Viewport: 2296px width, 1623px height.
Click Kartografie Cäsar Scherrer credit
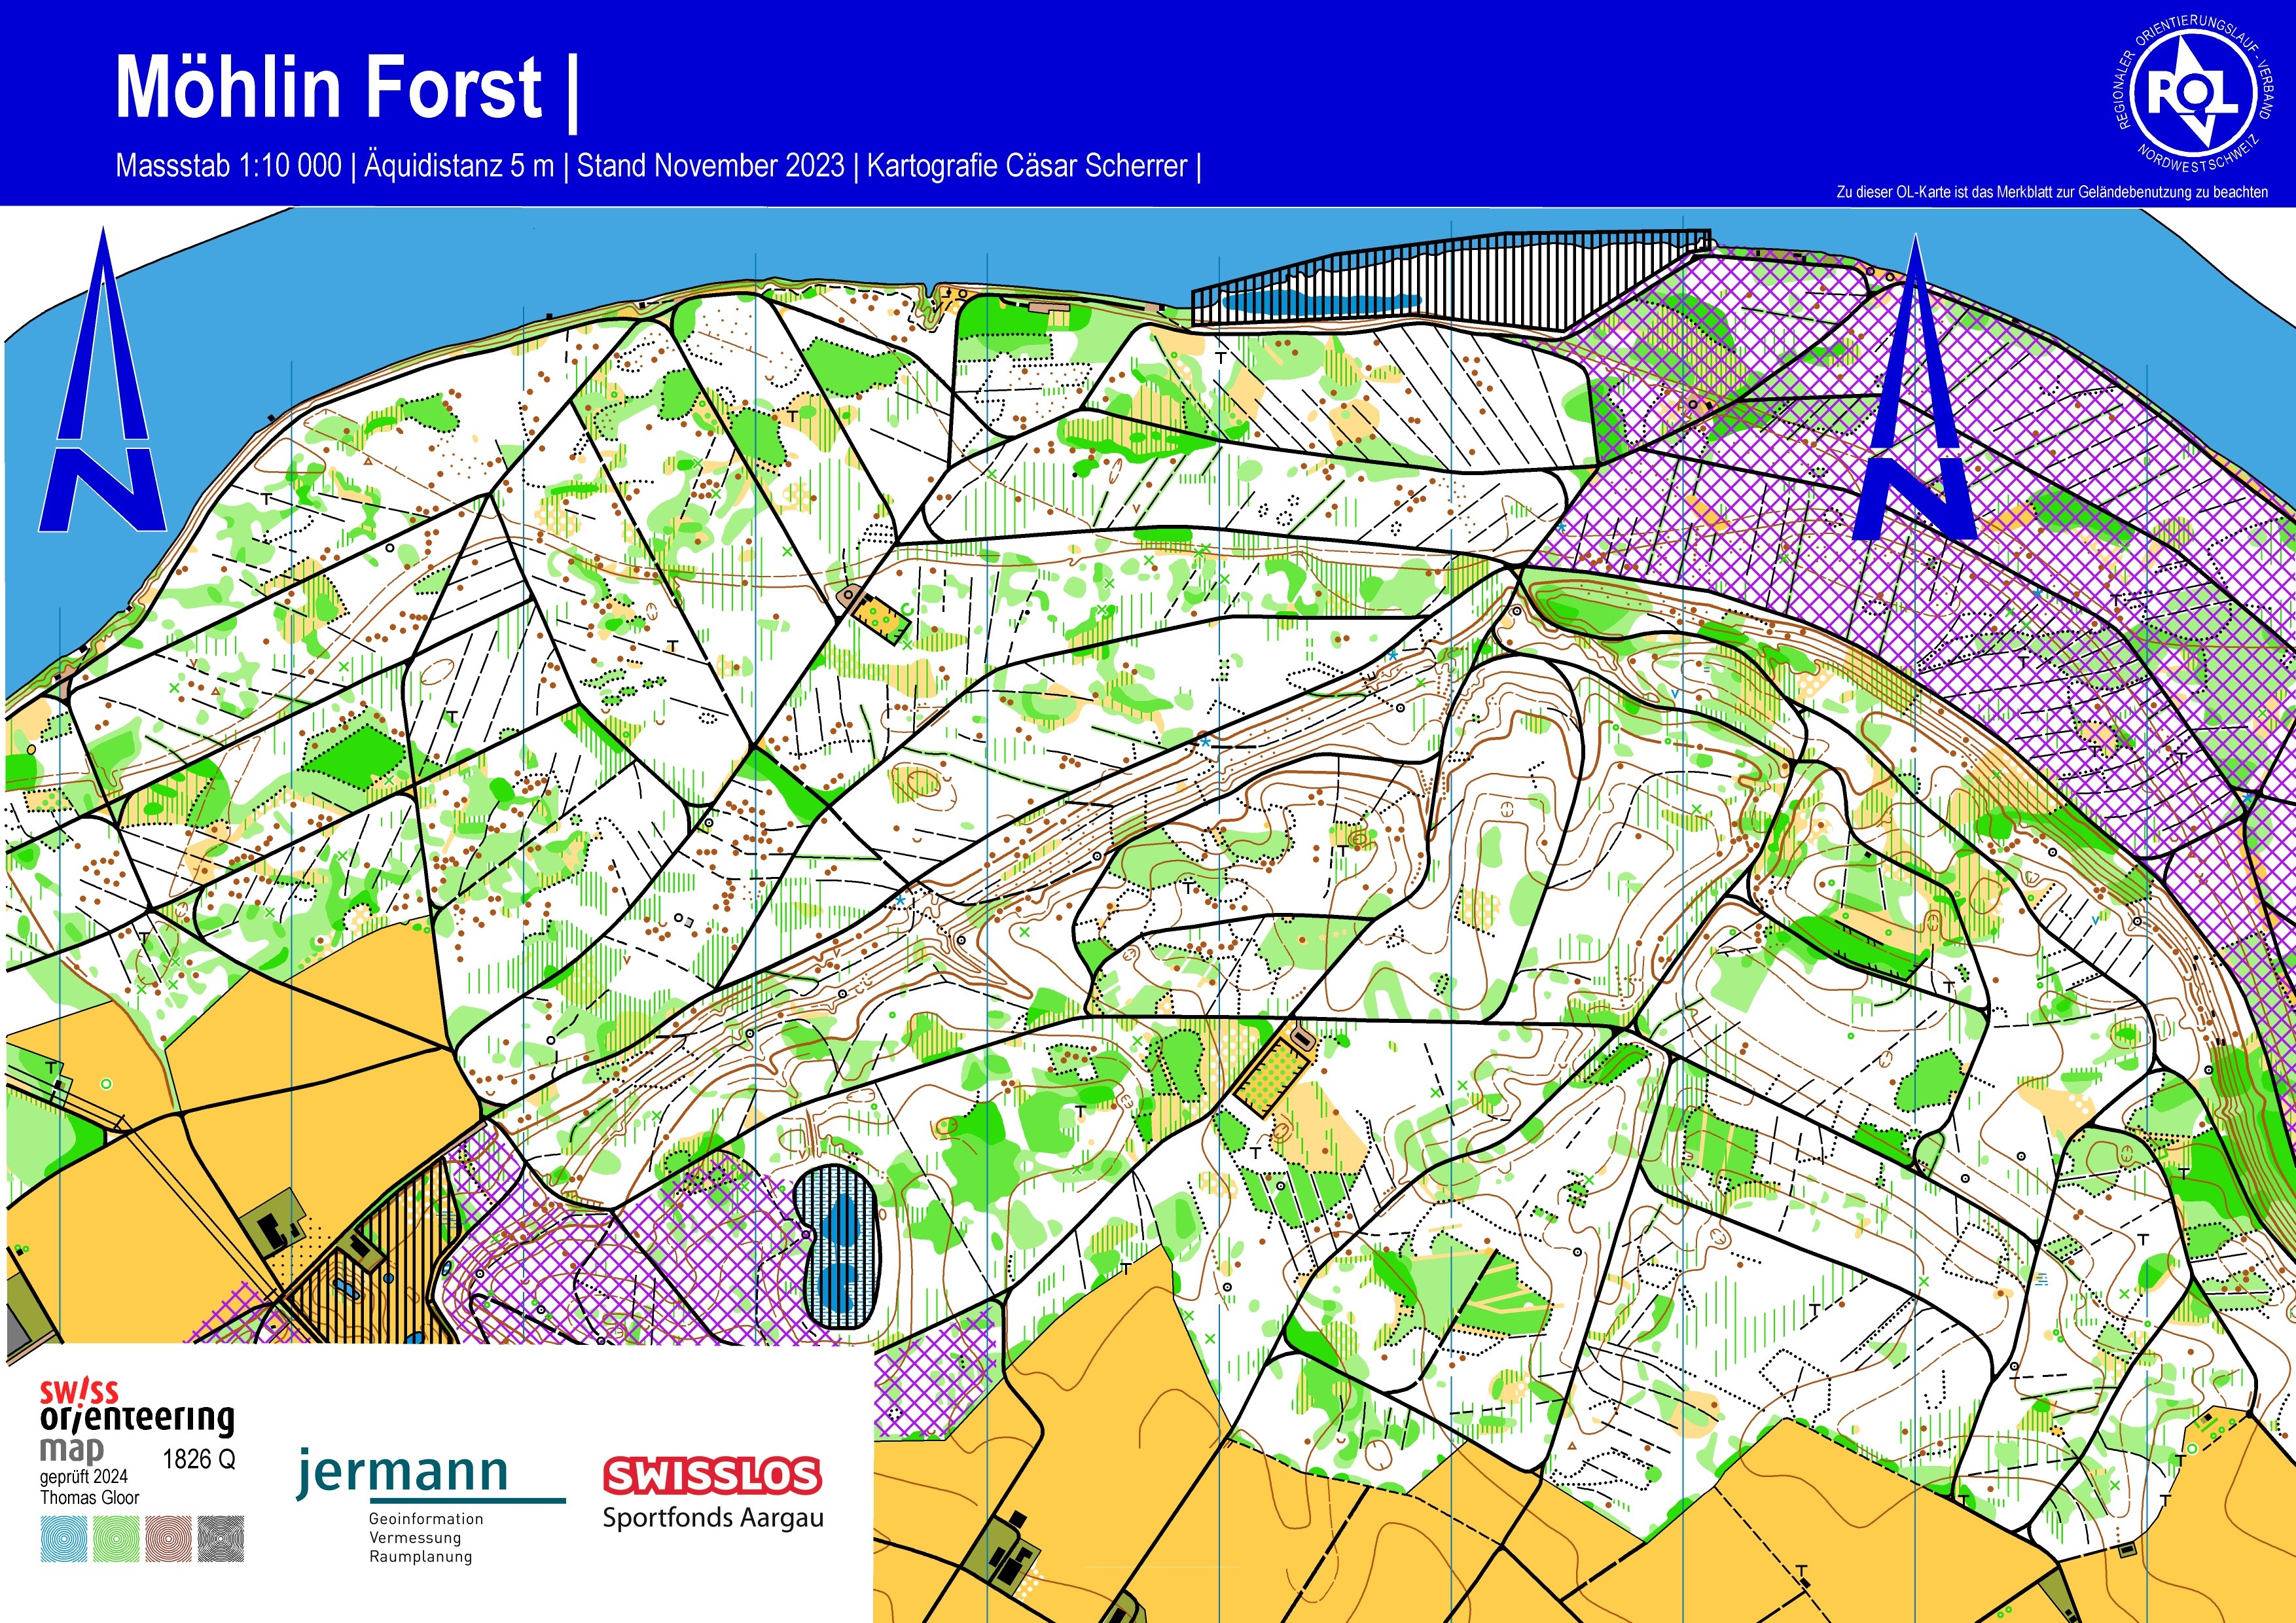(x=1027, y=165)
